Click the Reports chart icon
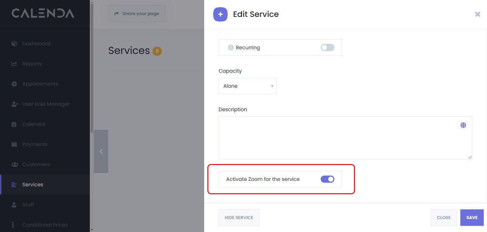The image size is (487, 232). pos(14,64)
